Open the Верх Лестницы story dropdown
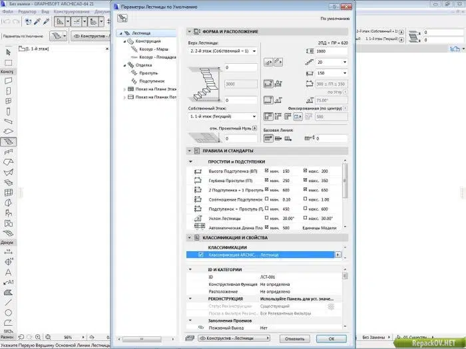Viewport: 466px width, 349px height. click(222, 51)
